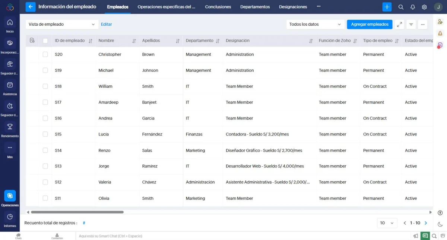447x240 pixels.
Task: Open the accessibility icon on right edge
Action: point(440,213)
